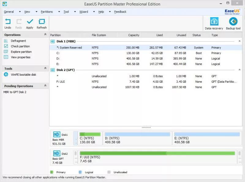Image resolution: width=245 pixels, height=182 pixels.
Task: Select the System Reserved partition row
Action: point(146,47)
